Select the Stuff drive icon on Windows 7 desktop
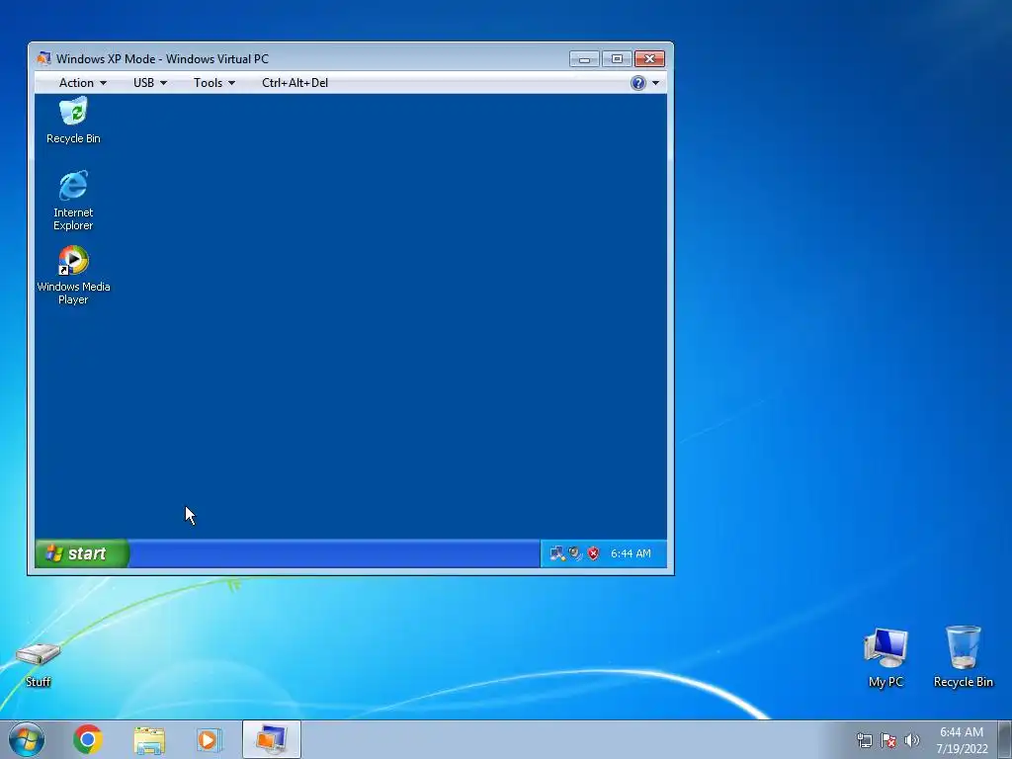Viewport: 1012px width, 759px height. pos(39,664)
